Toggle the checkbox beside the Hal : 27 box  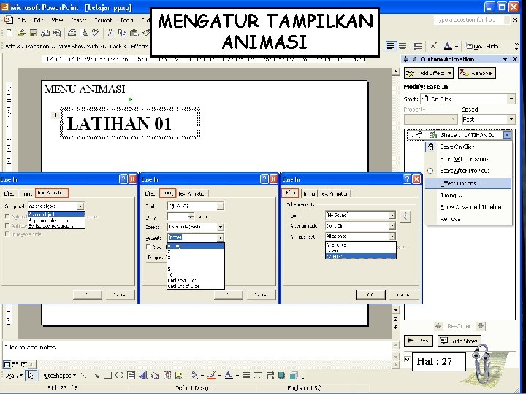[407, 360]
